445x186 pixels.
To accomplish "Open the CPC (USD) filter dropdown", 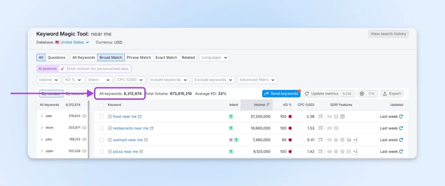I will pyautogui.click(x=130, y=80).
